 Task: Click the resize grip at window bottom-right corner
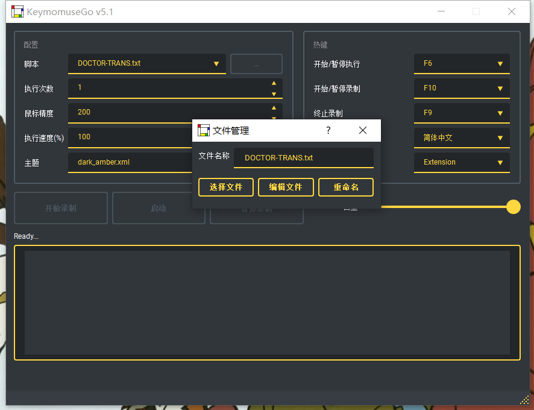pyautogui.click(x=524, y=400)
